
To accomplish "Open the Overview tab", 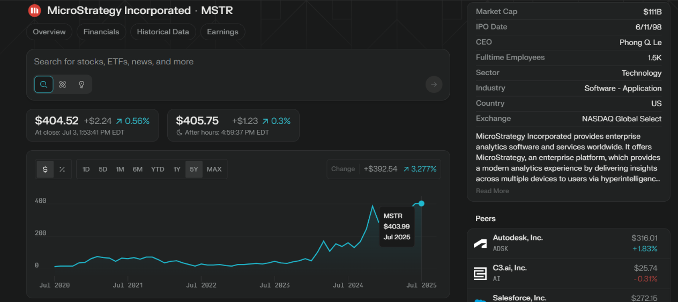I will point(49,32).
